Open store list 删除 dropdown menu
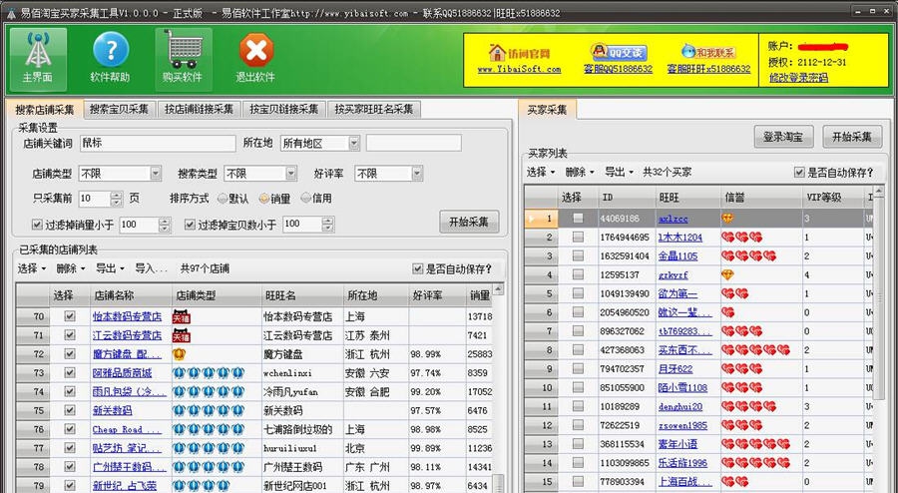 click(71, 268)
